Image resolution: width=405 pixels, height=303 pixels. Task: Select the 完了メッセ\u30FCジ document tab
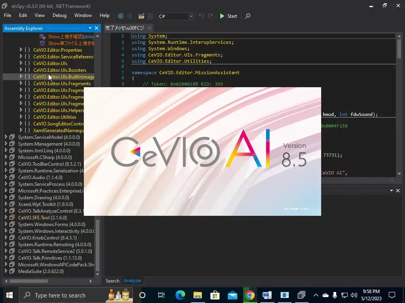pos(125,28)
